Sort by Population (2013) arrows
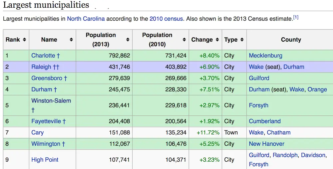The height and width of the screenshot is (169, 333). [x=128, y=40]
